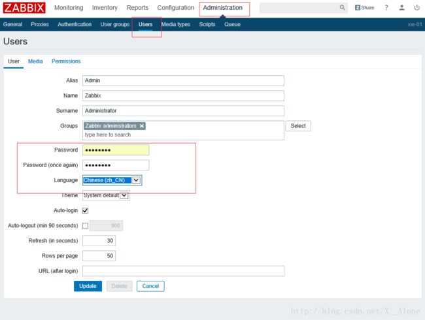Viewport: 425px width, 320px height.
Task: Click the Rows per page field
Action: click(99, 256)
